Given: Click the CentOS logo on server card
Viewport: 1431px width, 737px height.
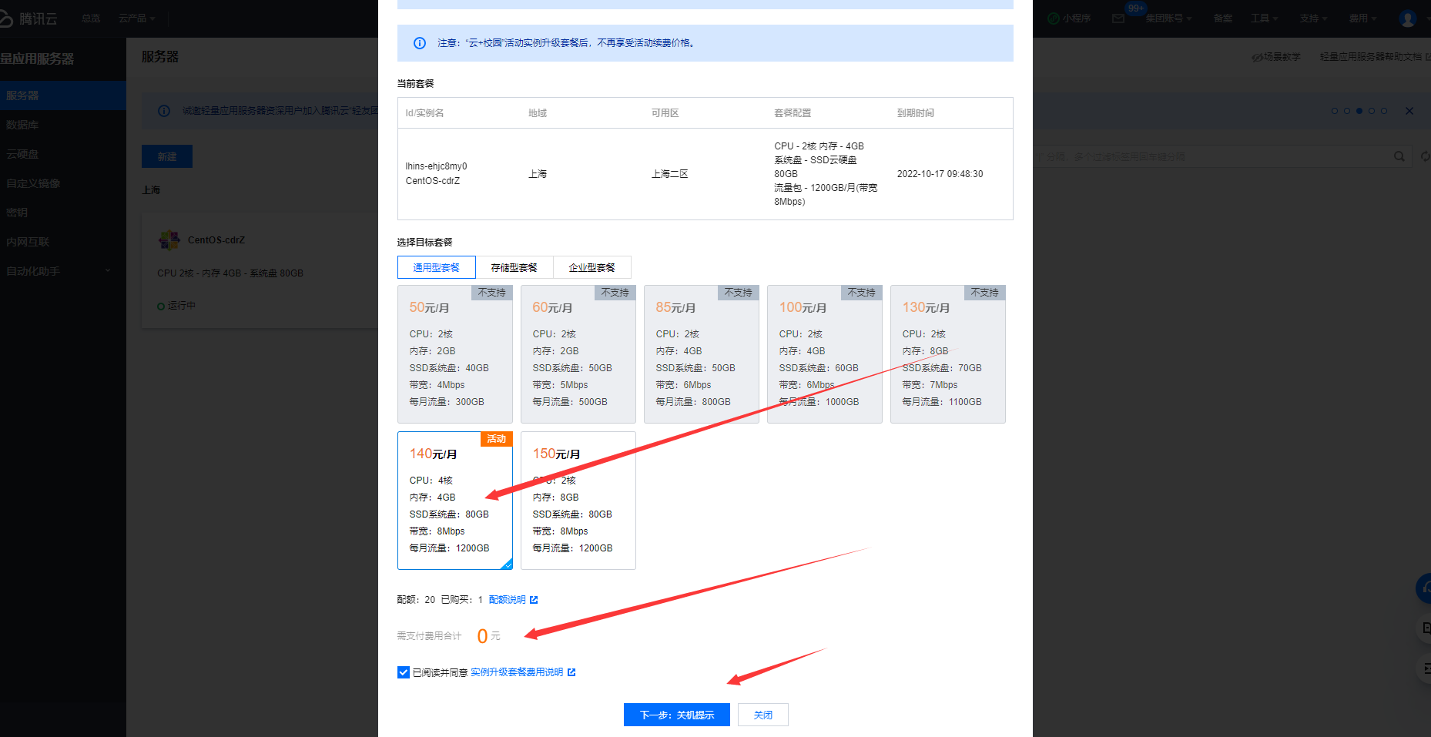Looking at the screenshot, I should (x=169, y=240).
